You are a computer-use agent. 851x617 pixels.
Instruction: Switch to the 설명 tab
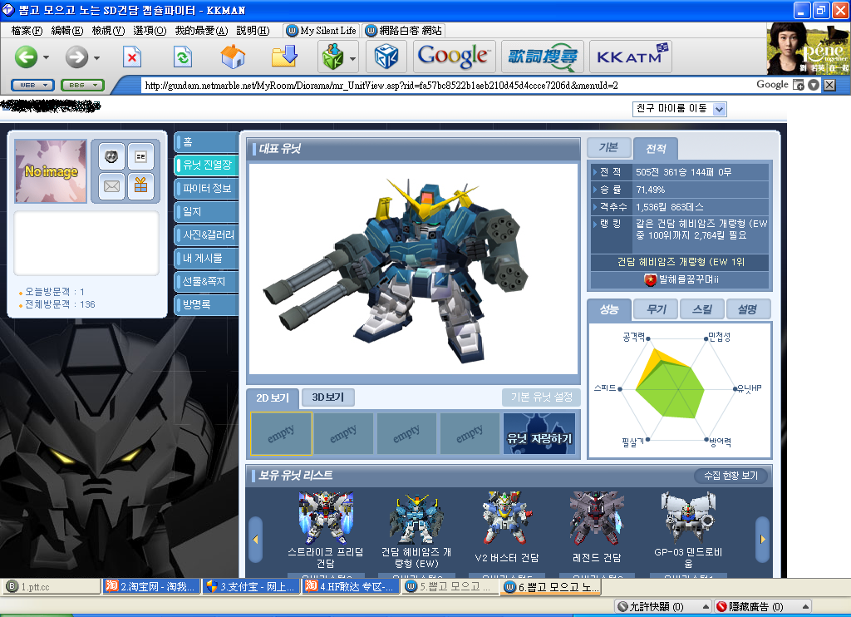748,309
